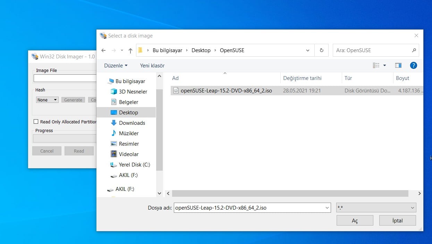Image resolution: width=432 pixels, height=244 pixels.
Task: Open AKIL (F:) under Bu bilgisayar
Action: [128, 175]
